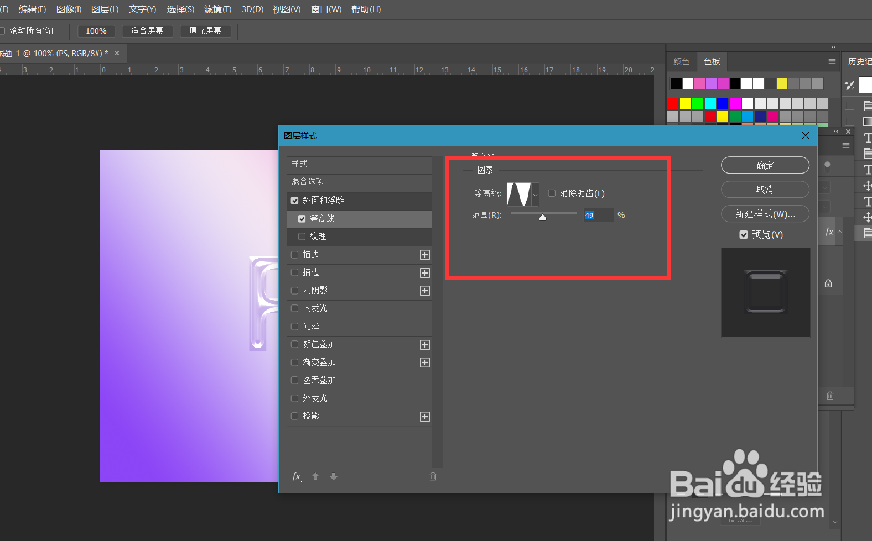Open the 滤镜(T) menu
Viewport: 872px width, 541px height.
point(218,9)
